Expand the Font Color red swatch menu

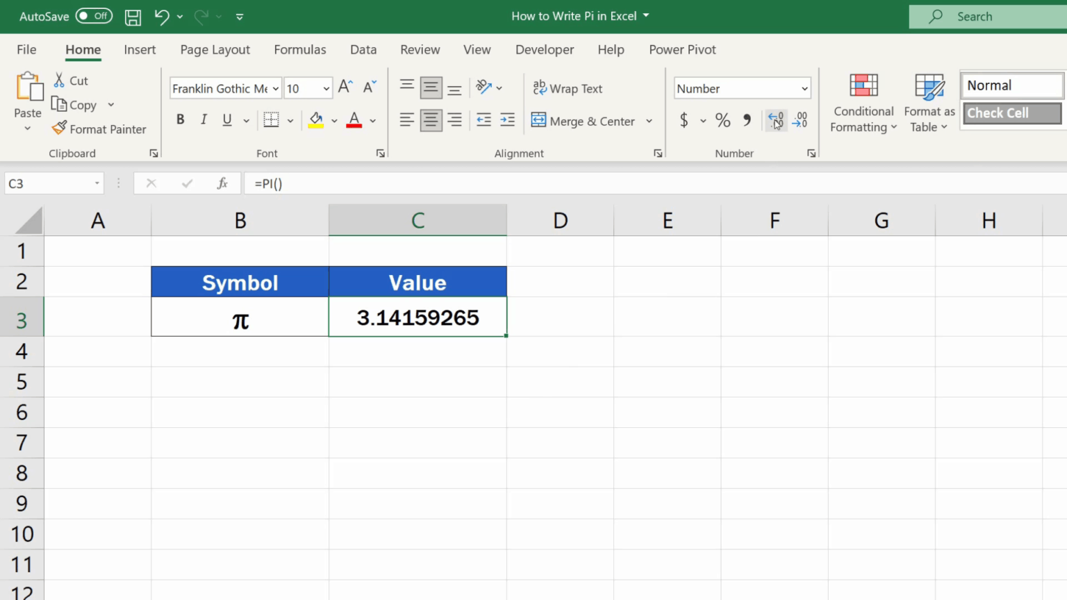click(372, 120)
